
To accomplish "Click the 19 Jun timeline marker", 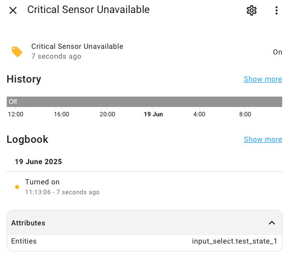I will pyautogui.click(x=154, y=114).
